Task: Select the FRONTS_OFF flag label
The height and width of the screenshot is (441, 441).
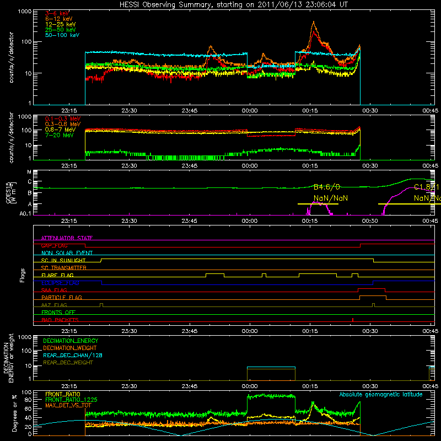Action: 58,312
